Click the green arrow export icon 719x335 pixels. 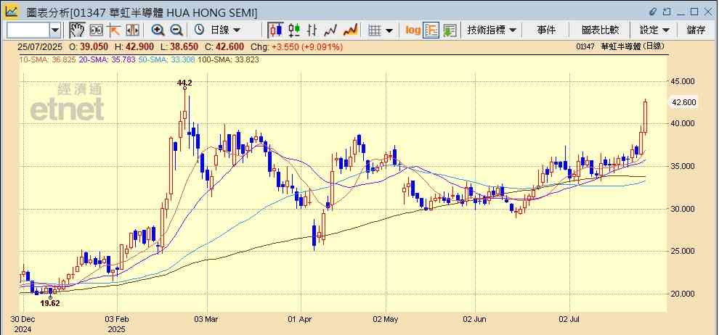pyautogui.click(x=450, y=30)
